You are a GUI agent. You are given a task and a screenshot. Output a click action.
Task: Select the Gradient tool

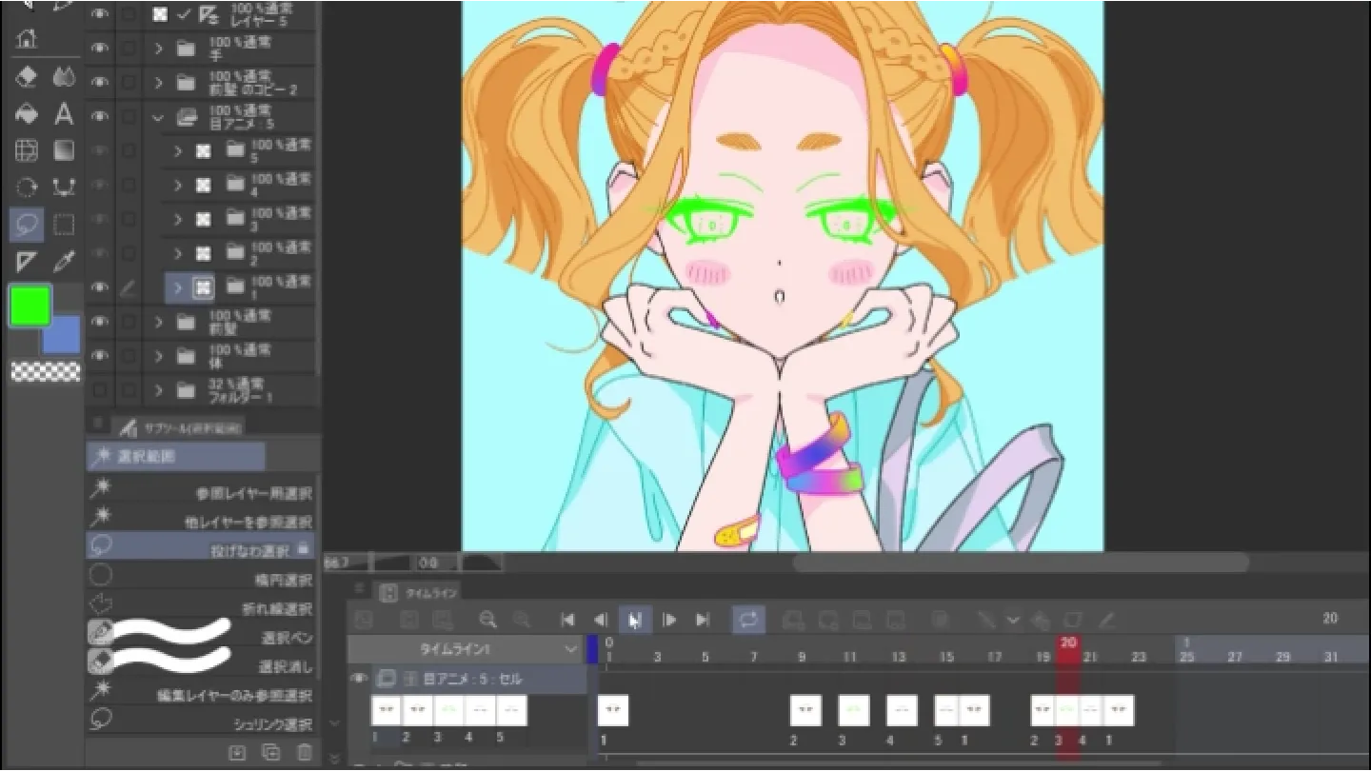[64, 150]
